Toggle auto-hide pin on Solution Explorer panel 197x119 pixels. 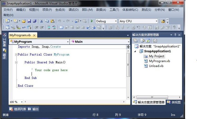point(175,35)
